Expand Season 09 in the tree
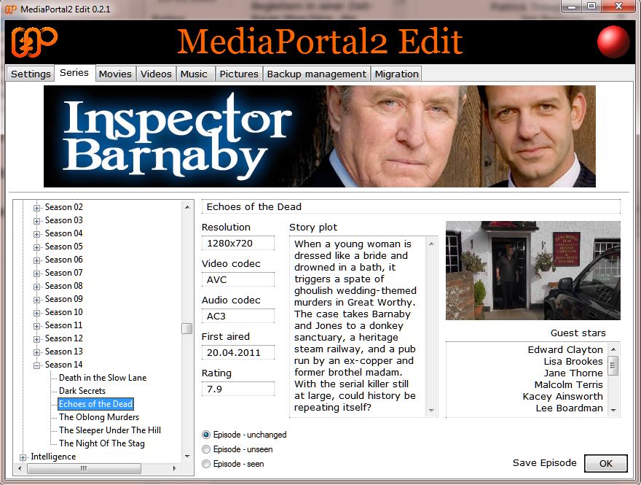This screenshot has width=641, height=485. pyautogui.click(x=37, y=300)
